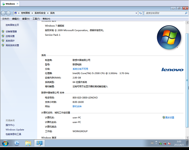Screen dimensions: 189x150
Task: Click the taskbar clock showing 3:00
Action: 179,143
